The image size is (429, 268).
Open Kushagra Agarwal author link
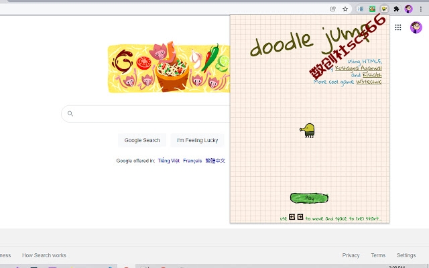pyautogui.click(x=359, y=68)
